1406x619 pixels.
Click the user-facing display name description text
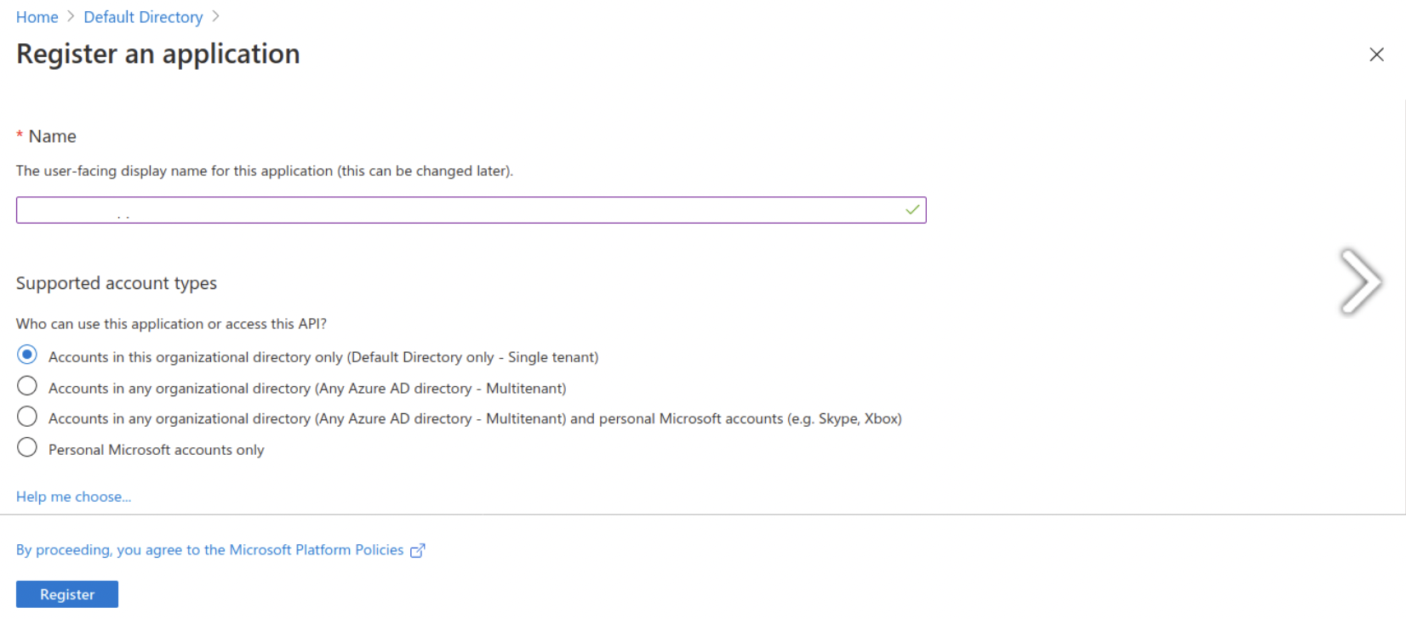[x=265, y=171]
